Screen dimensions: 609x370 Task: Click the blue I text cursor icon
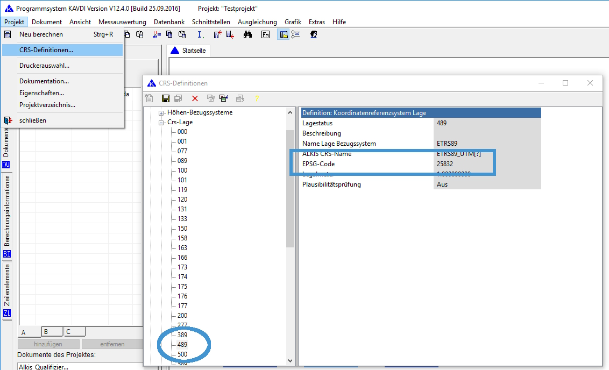(x=200, y=34)
